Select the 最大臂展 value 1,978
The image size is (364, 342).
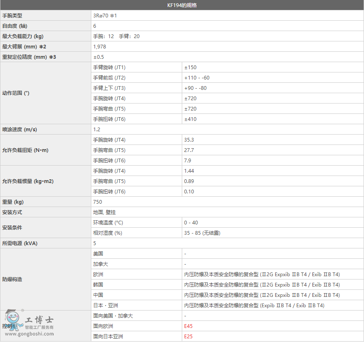pyautogui.click(x=100, y=47)
